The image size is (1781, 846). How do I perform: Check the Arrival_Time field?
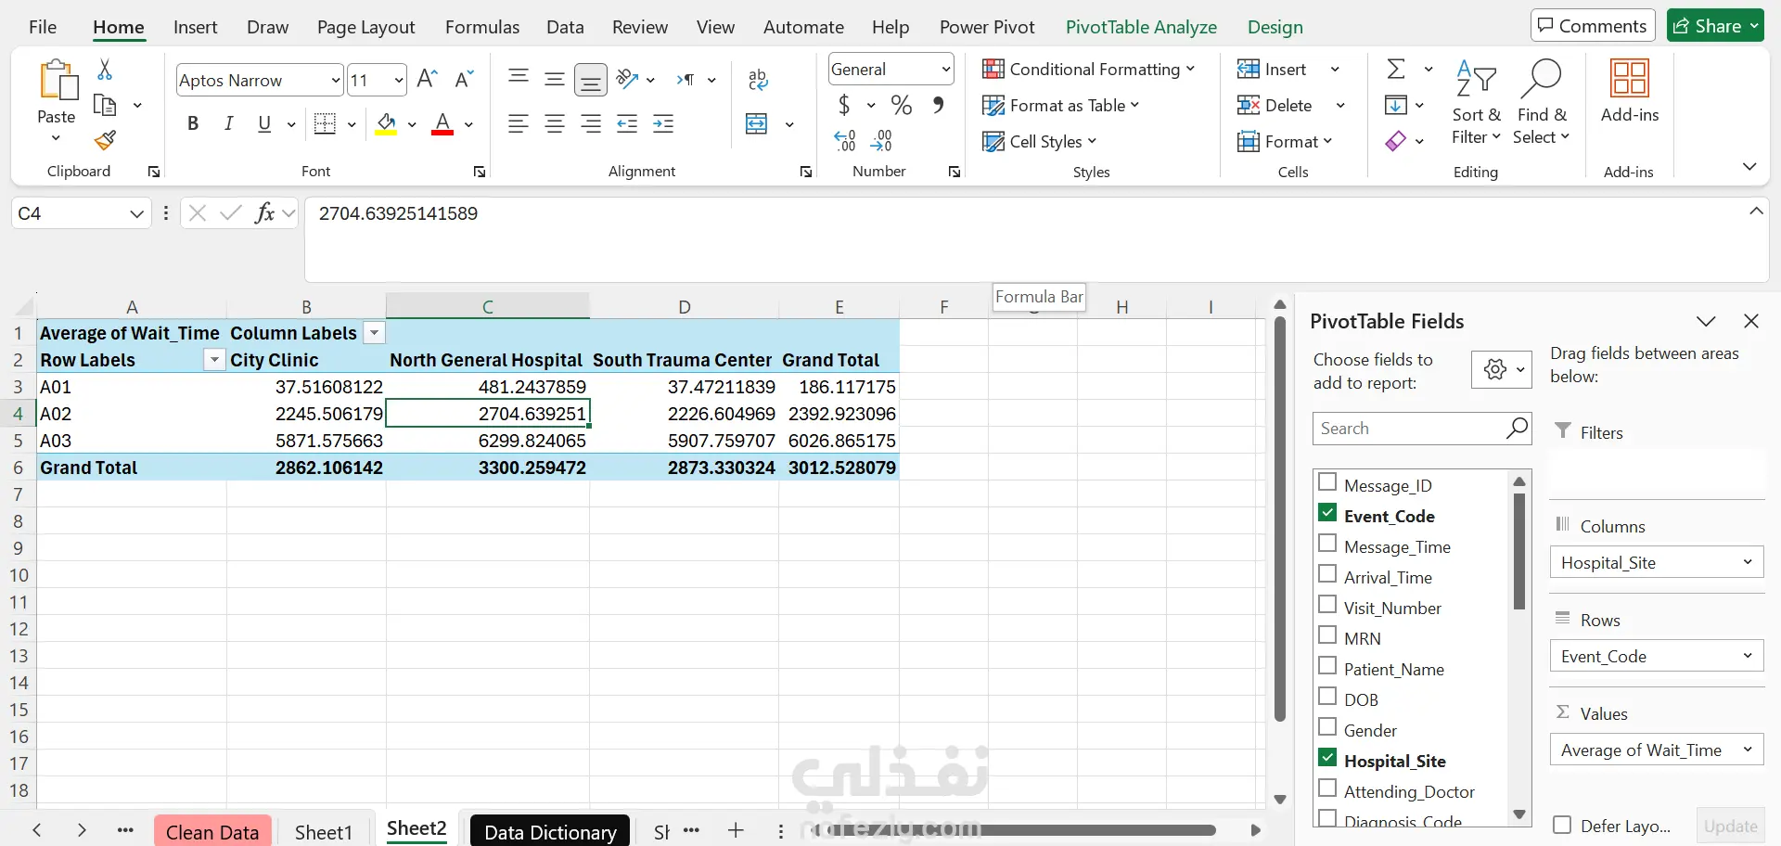pos(1327,574)
